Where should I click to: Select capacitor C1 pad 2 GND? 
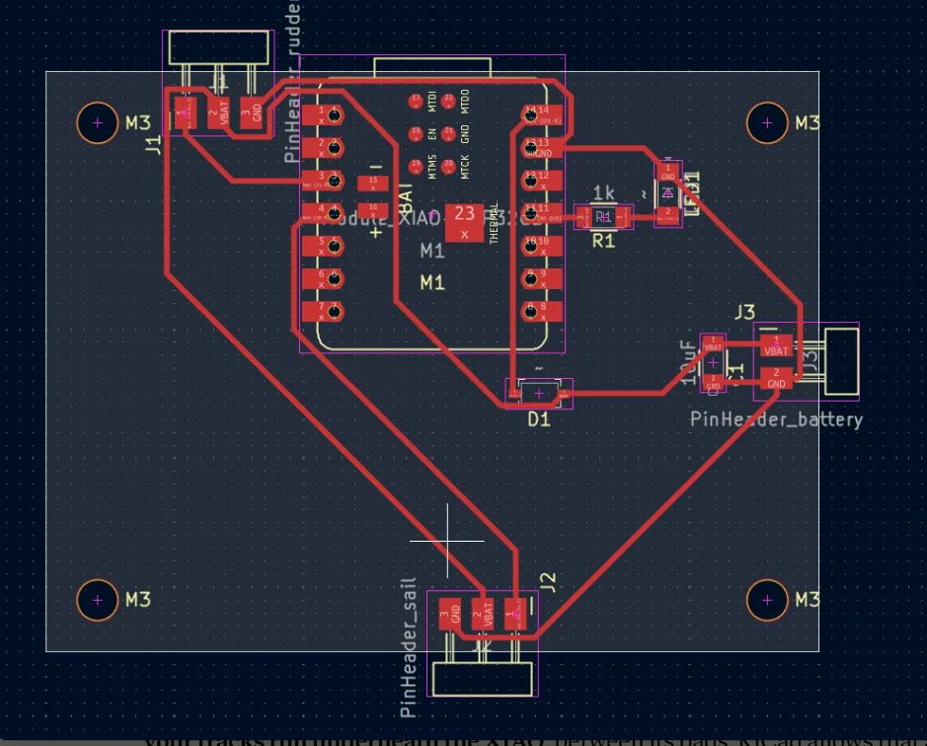pos(713,382)
